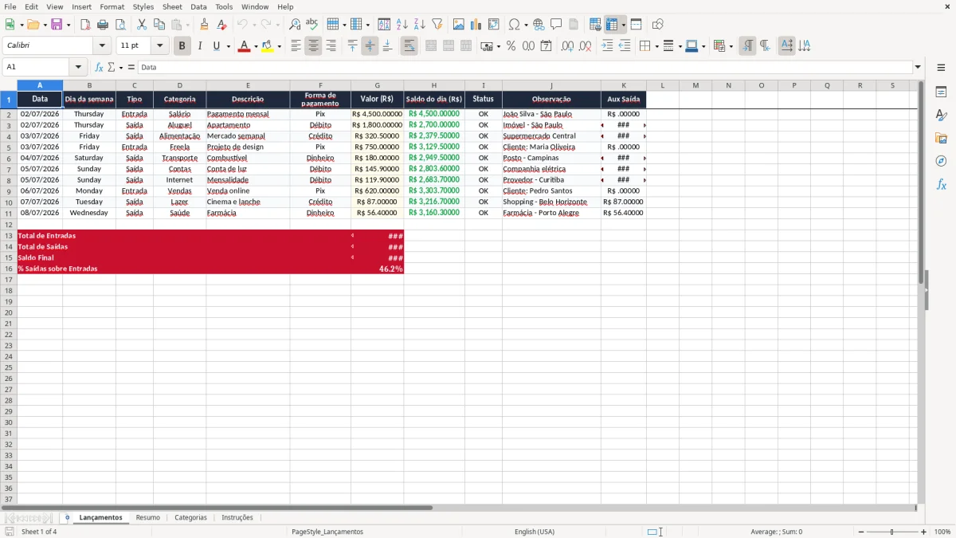Screen dimensions: 956x538
Task: Open the Function Wizard icon
Action: click(x=99, y=67)
